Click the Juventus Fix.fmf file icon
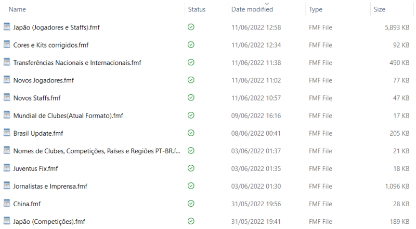The width and height of the screenshot is (416, 229). (x=7, y=168)
